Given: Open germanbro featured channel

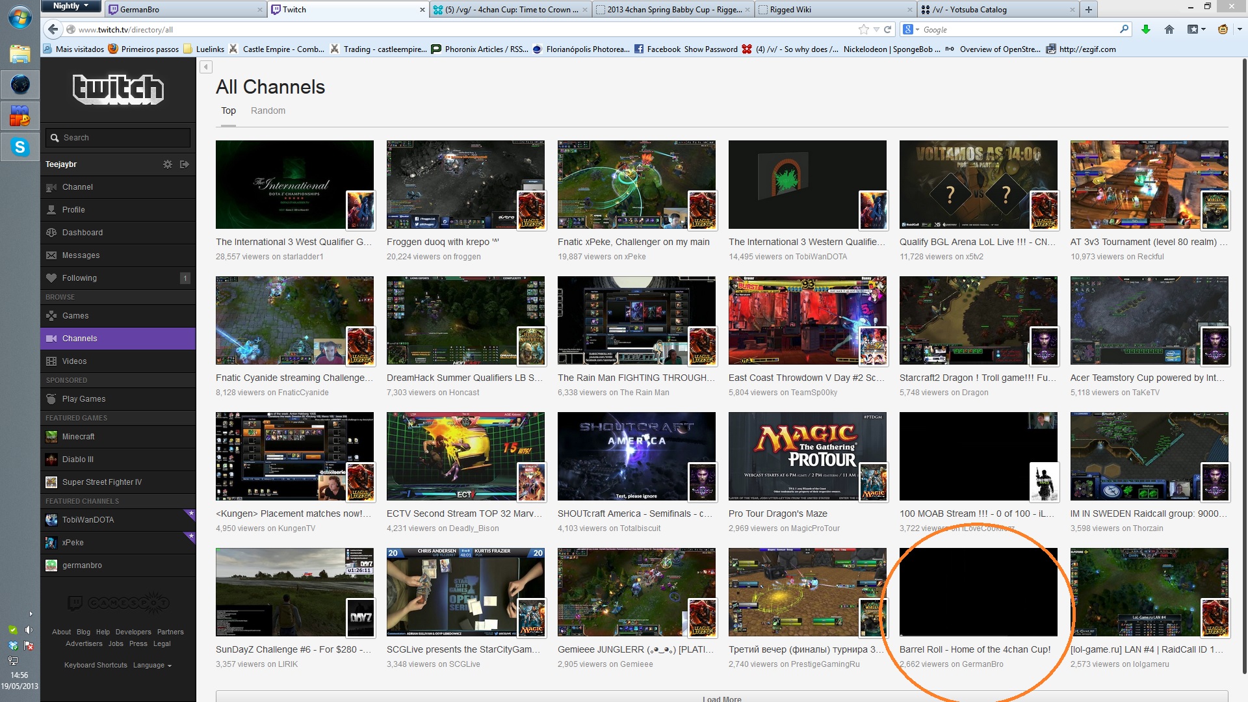Looking at the screenshot, I should [x=118, y=565].
